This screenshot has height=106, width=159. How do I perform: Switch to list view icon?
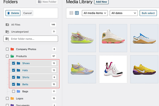71,13
